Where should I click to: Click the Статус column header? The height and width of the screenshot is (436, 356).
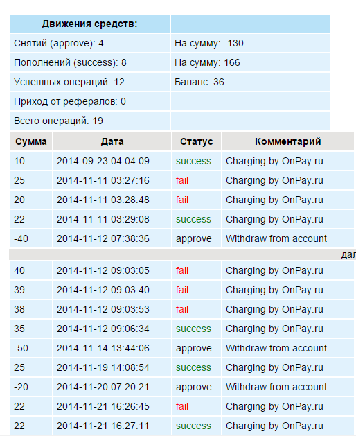[197, 141]
